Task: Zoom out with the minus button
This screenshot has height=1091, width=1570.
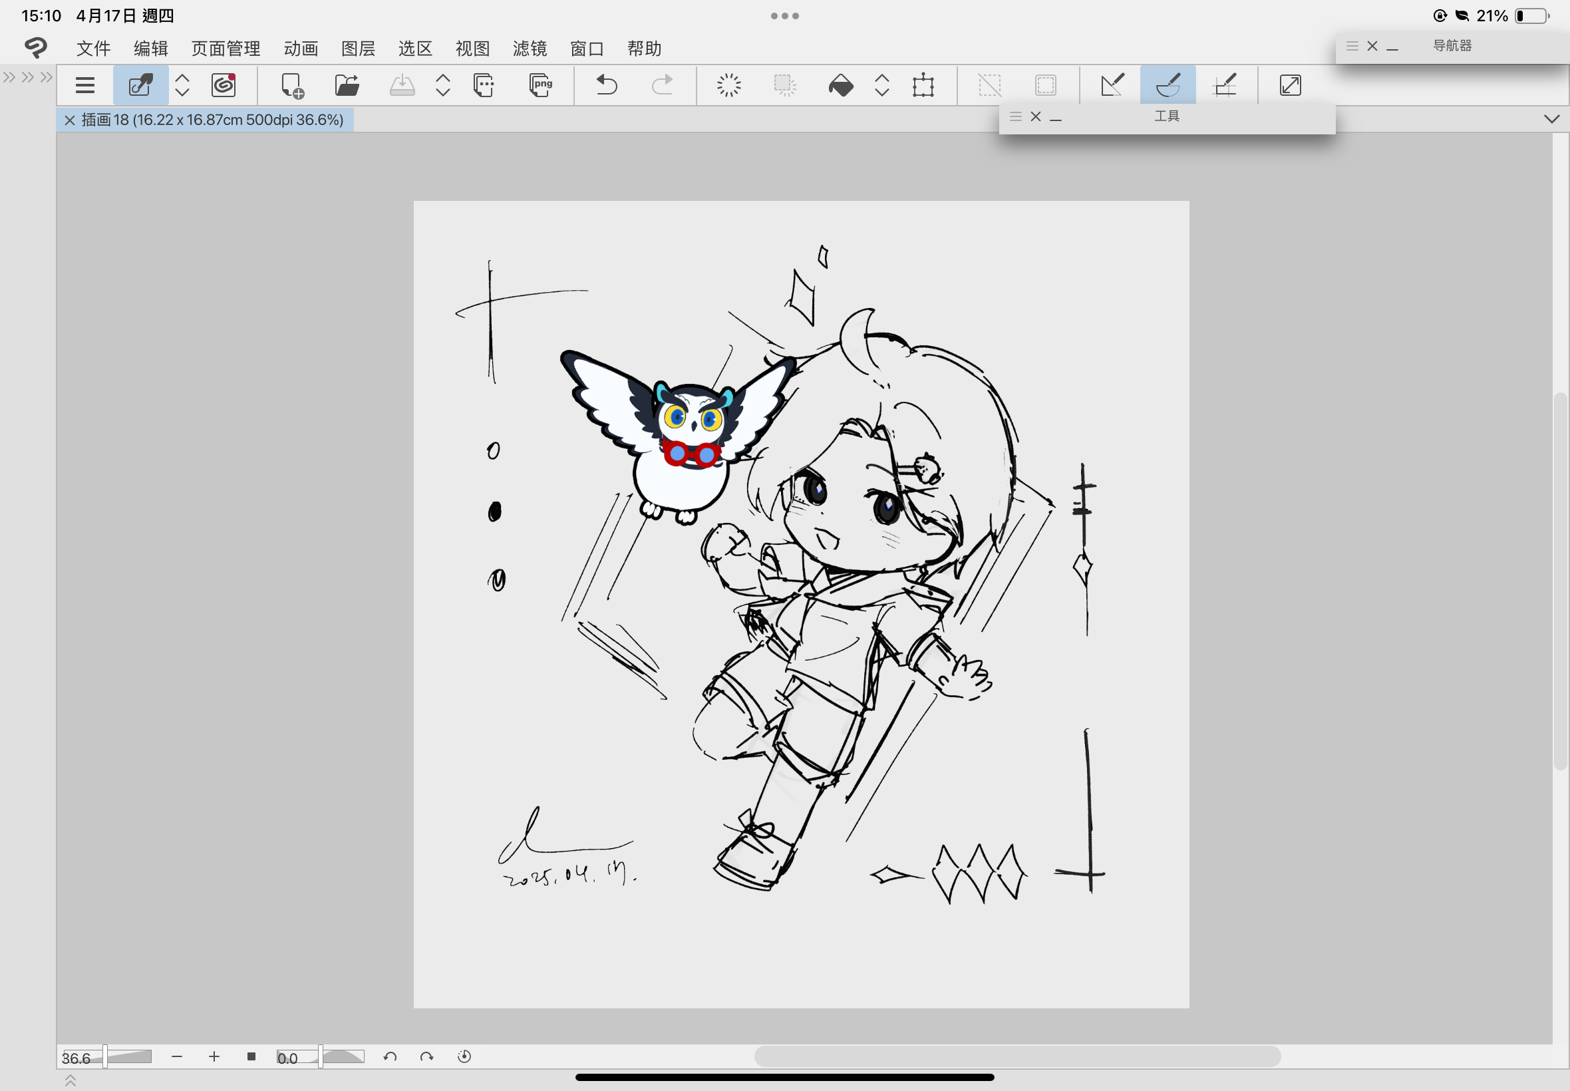Action: [177, 1057]
